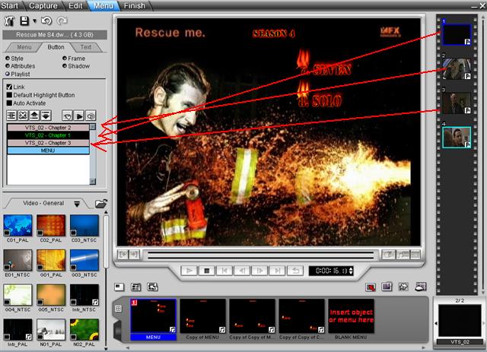Click the move playlist item down icon
This screenshot has height=352, width=487.
point(46,116)
